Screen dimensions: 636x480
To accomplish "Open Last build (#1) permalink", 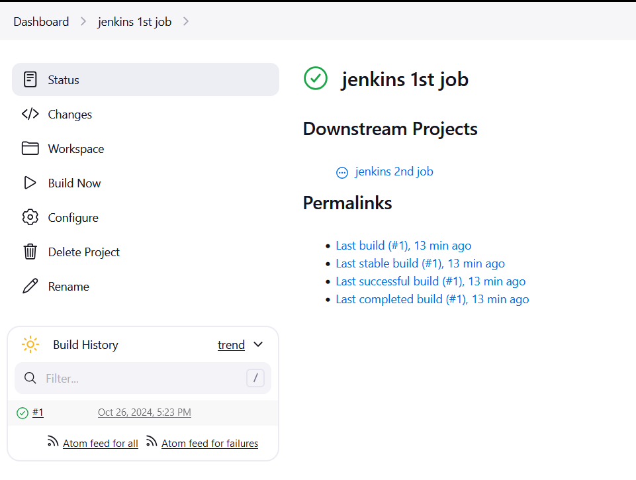I will click(x=403, y=246).
